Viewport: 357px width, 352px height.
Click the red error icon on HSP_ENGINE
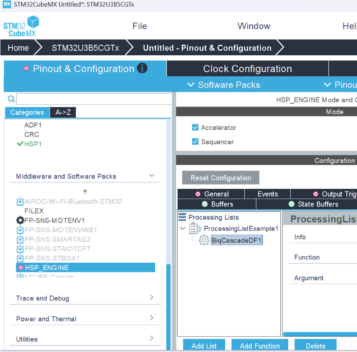tap(21, 268)
